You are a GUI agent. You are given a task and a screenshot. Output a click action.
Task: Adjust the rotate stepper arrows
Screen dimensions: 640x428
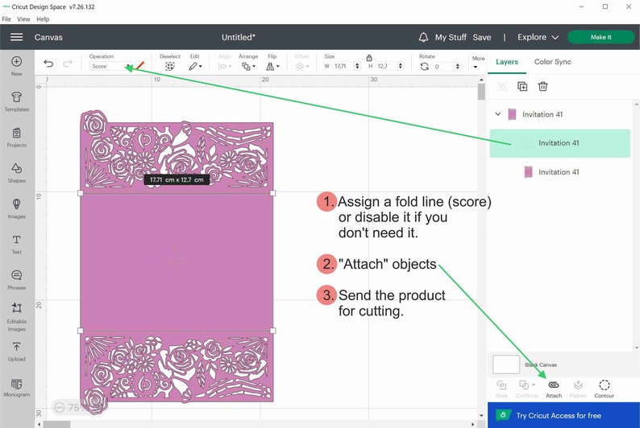[x=458, y=67]
